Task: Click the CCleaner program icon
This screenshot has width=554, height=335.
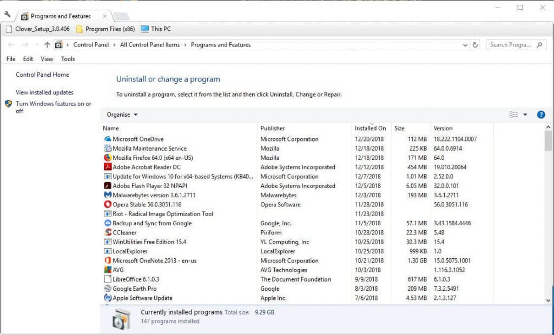Action: click(x=108, y=233)
